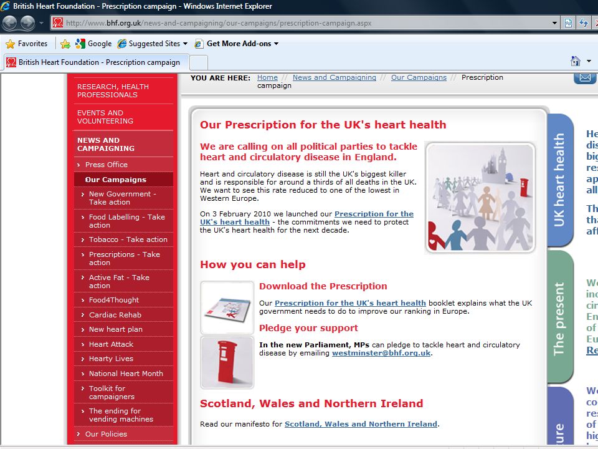The width and height of the screenshot is (598, 449).
Task: Click the browser Forward arrow button
Action: pyautogui.click(x=27, y=23)
